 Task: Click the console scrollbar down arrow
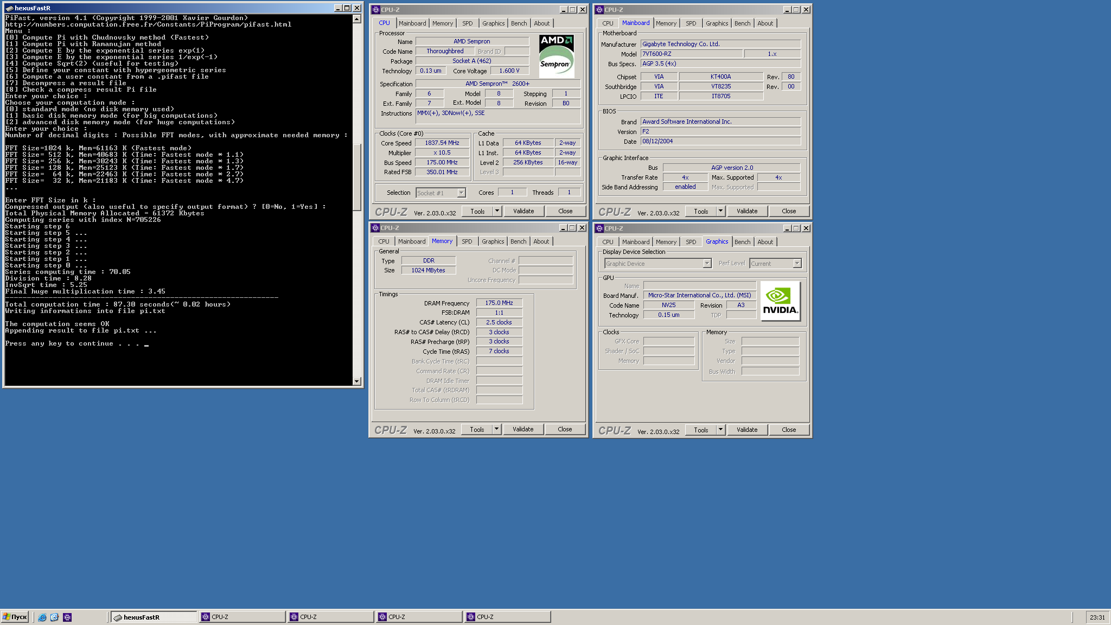(356, 381)
